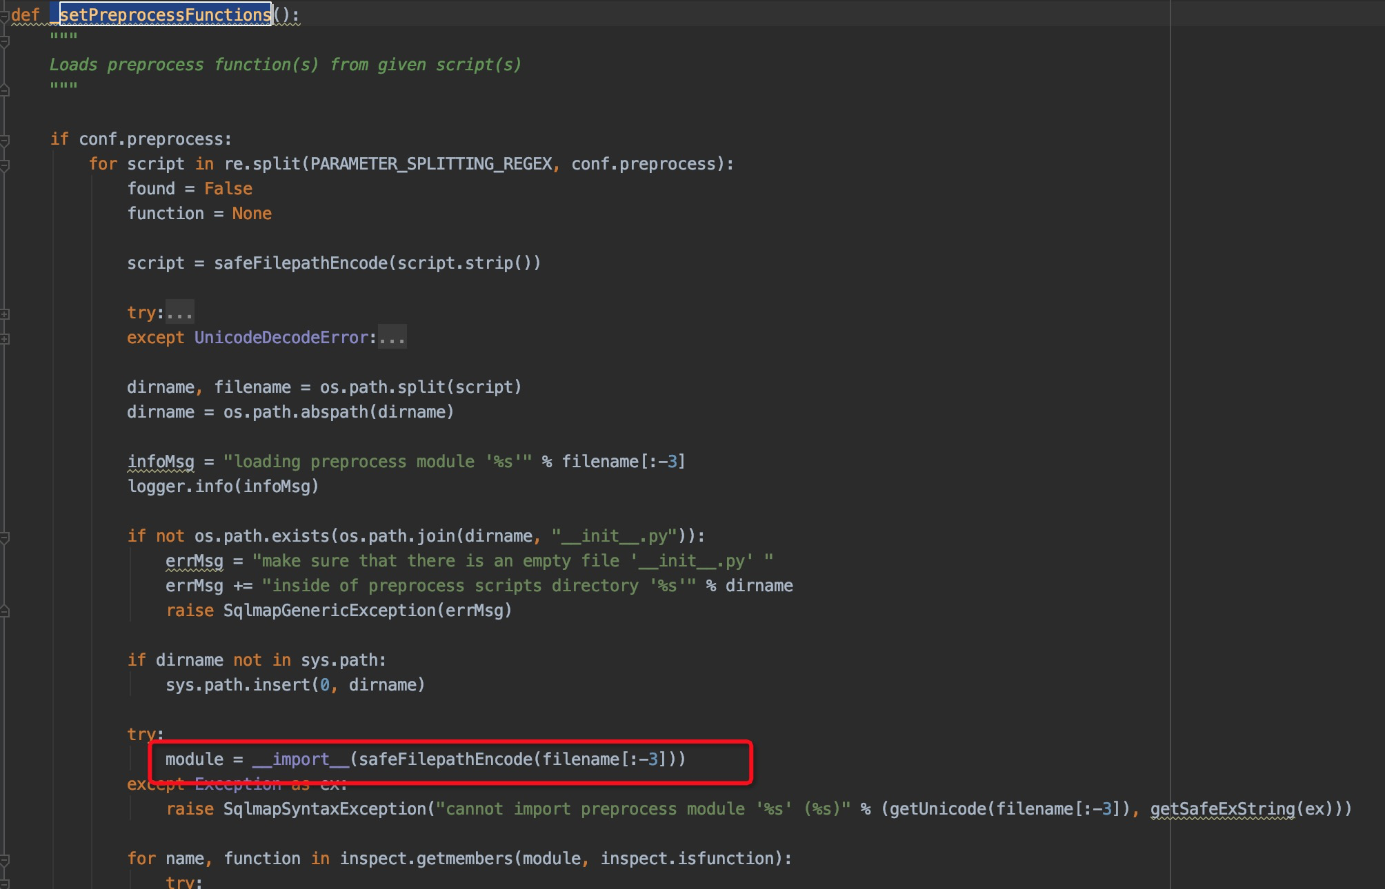Click 'filename[:-3]' on the infoMsg line

(624, 462)
